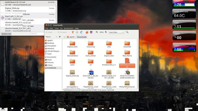
Task: Select Digital_DNA.zip in the downloads list
Action: pos(28,10)
